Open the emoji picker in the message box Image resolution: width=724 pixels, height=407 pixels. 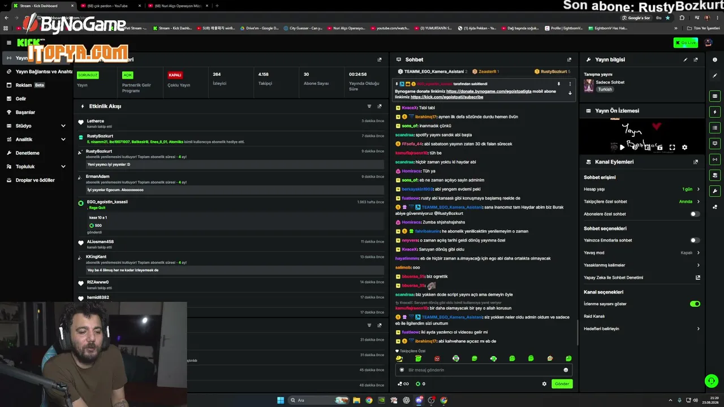[566, 370]
